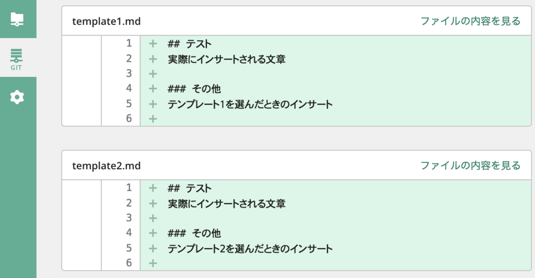Click plus marker on line 1 of template1.md

(x=153, y=43)
